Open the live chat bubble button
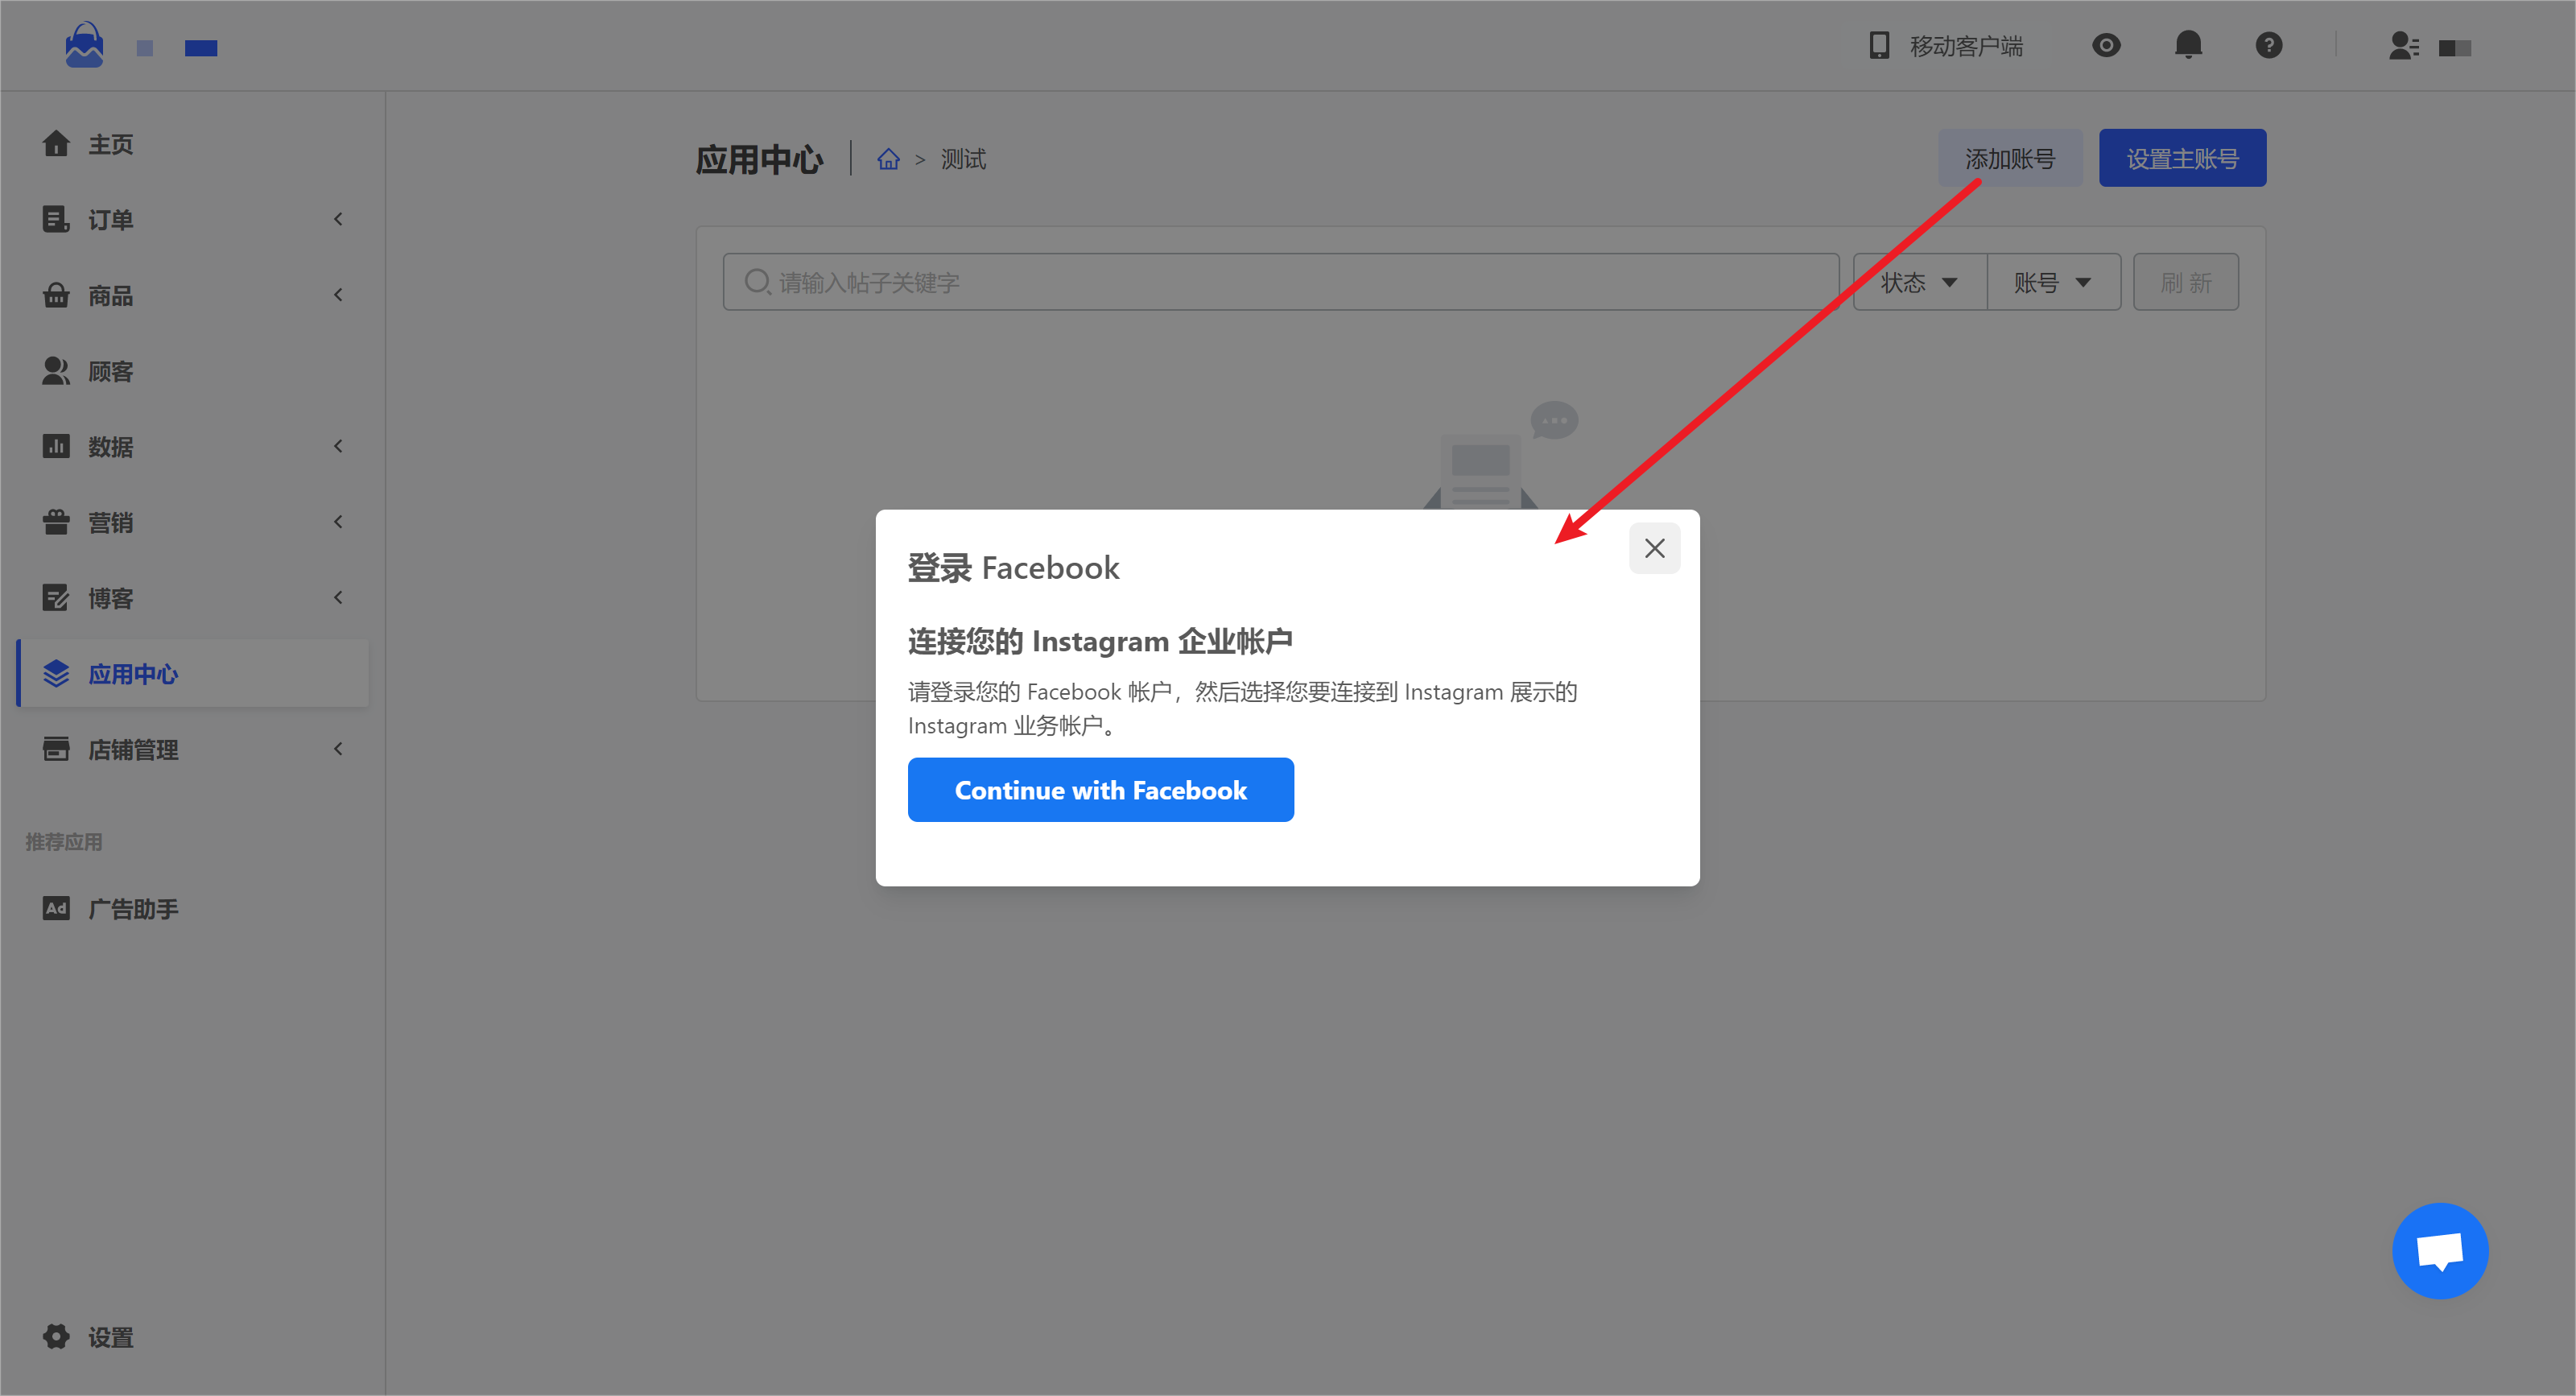Screen dimensions: 2576x1396 click(2440, 1250)
